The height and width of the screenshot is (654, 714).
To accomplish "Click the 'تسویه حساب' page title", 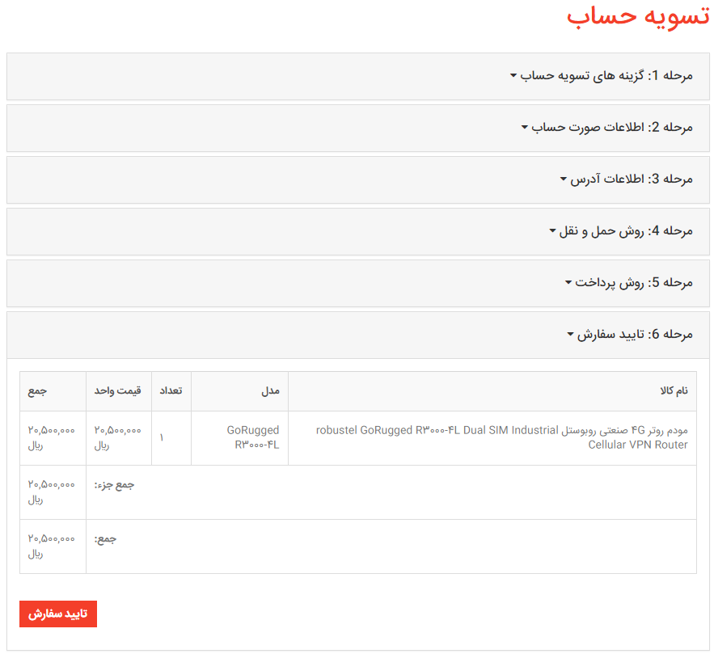I will click(x=637, y=19).
